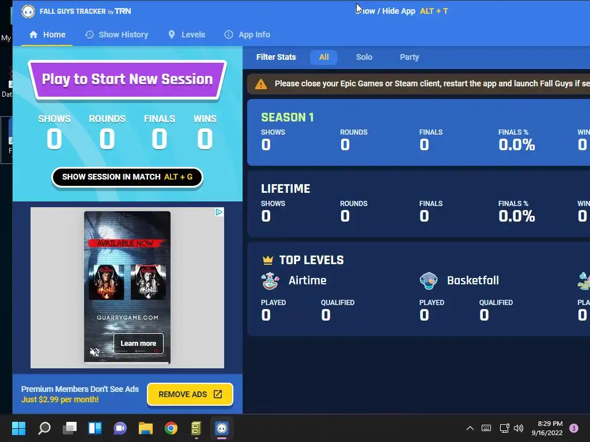Unmute the ad using the speaker icon
Screen dimensions: 590x442
pyautogui.click(x=94, y=352)
